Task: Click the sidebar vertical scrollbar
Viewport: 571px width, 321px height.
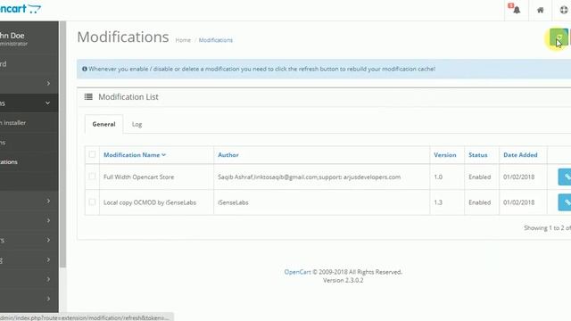Action: click(62, 144)
